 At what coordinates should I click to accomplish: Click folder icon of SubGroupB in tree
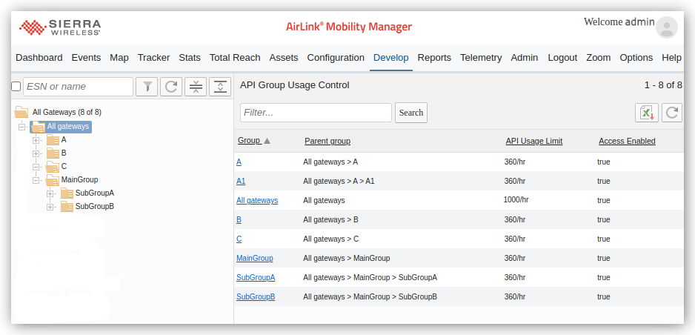coord(67,207)
